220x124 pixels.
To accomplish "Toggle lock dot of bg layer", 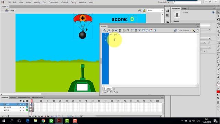I will point(24,110).
